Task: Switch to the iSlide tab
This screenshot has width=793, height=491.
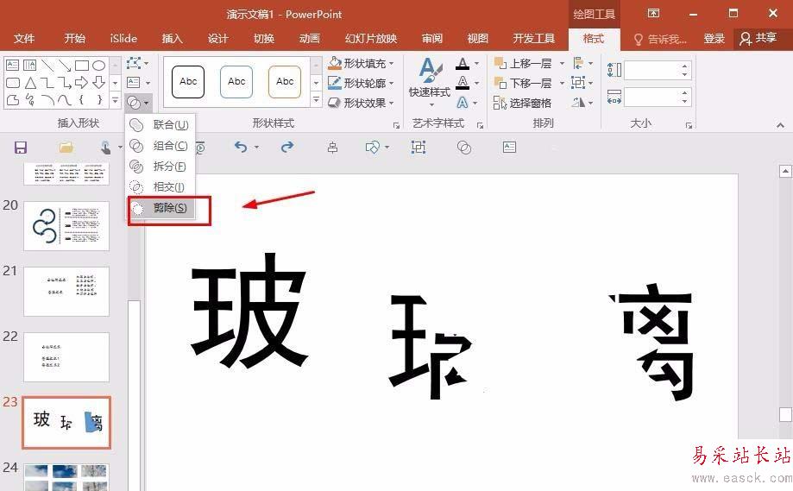Action: coord(123,39)
